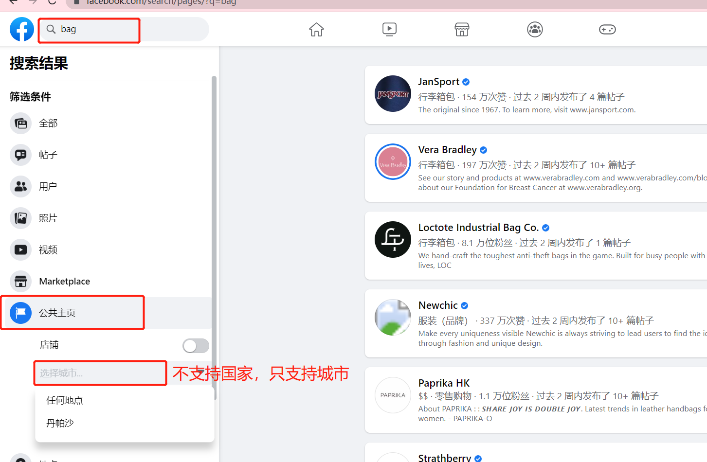This screenshot has height=462, width=707.
Task: Click the search box containing bag
Action: (124, 29)
